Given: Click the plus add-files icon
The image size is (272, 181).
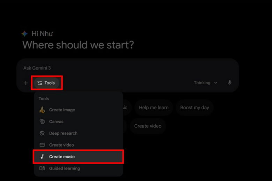Looking at the screenshot, I should click(x=25, y=83).
